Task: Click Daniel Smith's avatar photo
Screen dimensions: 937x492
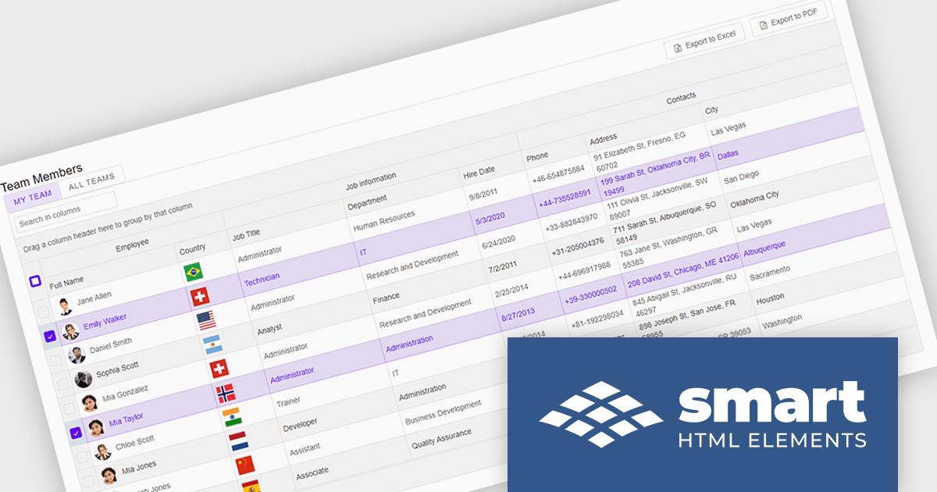Action: (x=77, y=355)
